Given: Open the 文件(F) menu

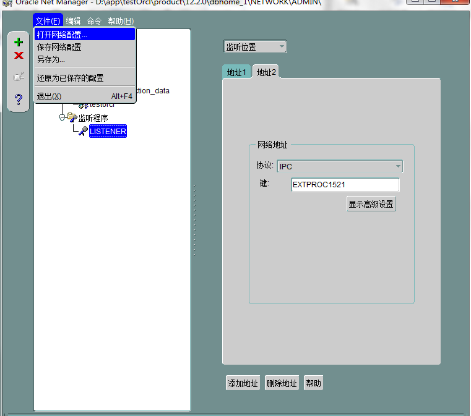Looking at the screenshot, I should pyautogui.click(x=48, y=21).
